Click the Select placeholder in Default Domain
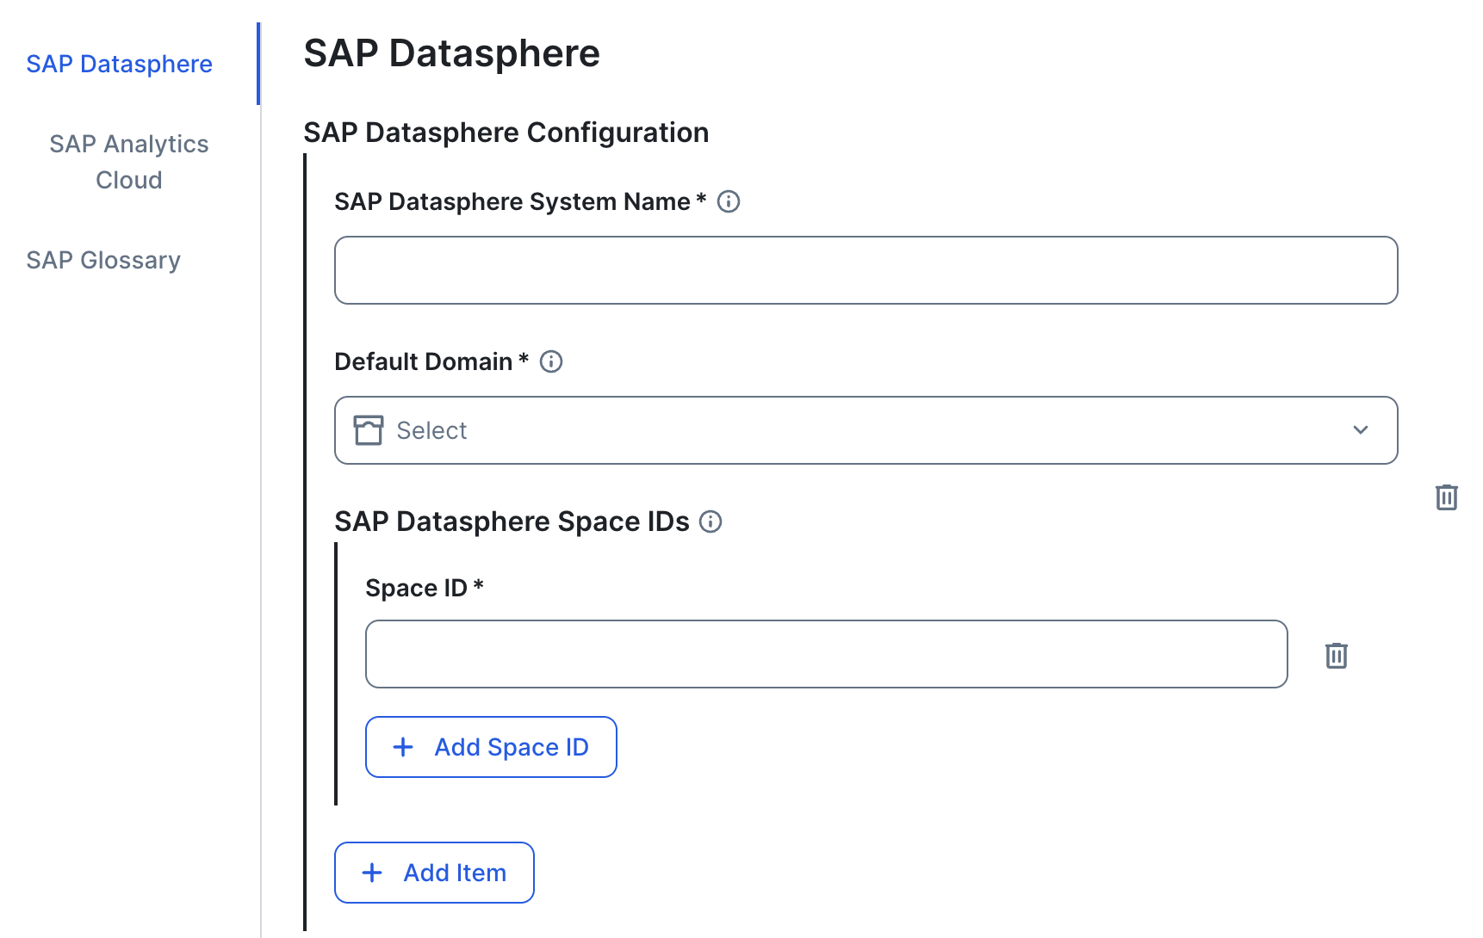The width and height of the screenshot is (1483, 938). [431, 430]
